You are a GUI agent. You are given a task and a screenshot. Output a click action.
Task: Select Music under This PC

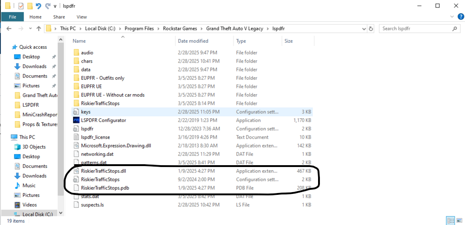coord(29,186)
